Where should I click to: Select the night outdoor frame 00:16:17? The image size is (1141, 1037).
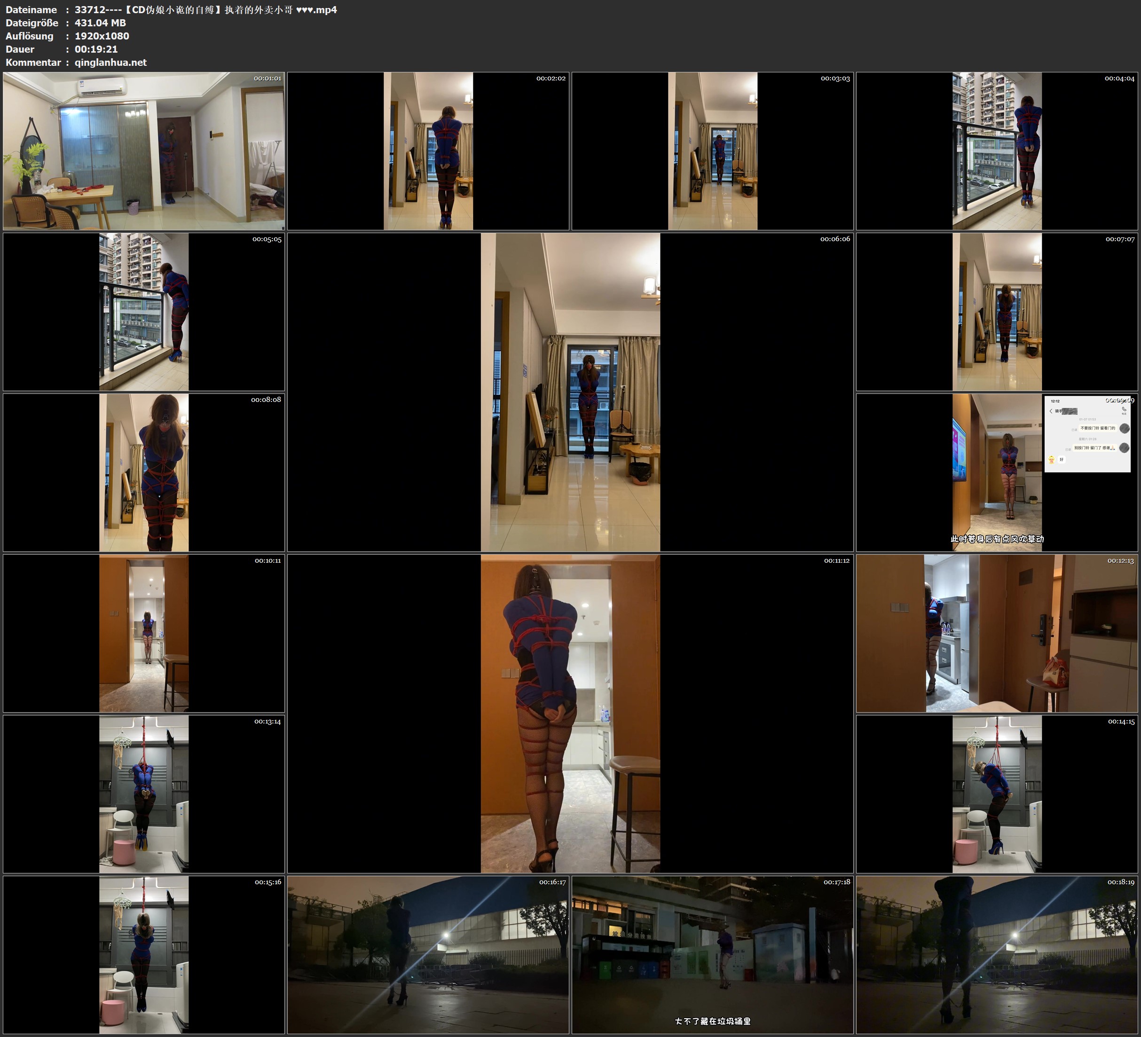click(x=428, y=954)
